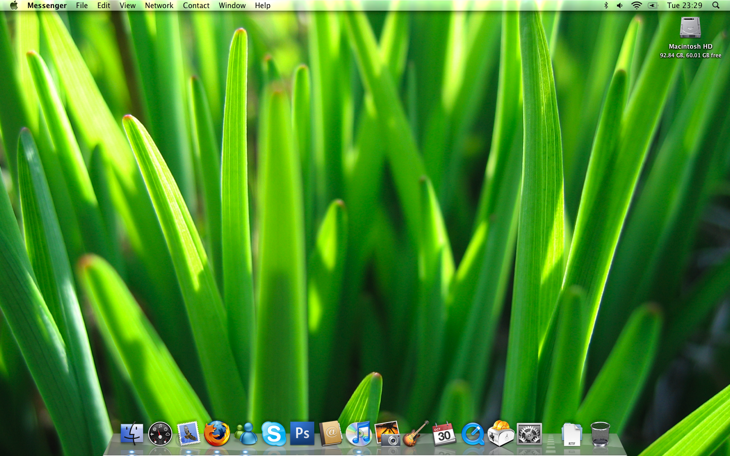This screenshot has height=456, width=730.
Task: Open the Help menu
Action: (x=263, y=6)
